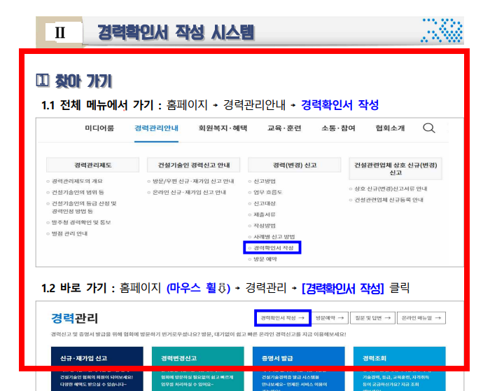
Task: Open the 작성방법 link
Action: pyautogui.click(x=265, y=226)
